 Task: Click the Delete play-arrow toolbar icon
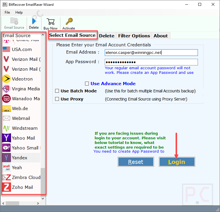click(34, 21)
